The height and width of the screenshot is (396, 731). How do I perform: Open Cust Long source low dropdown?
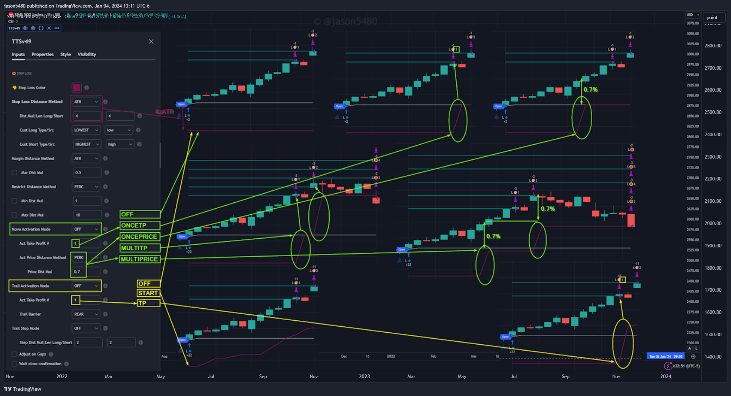click(x=119, y=130)
